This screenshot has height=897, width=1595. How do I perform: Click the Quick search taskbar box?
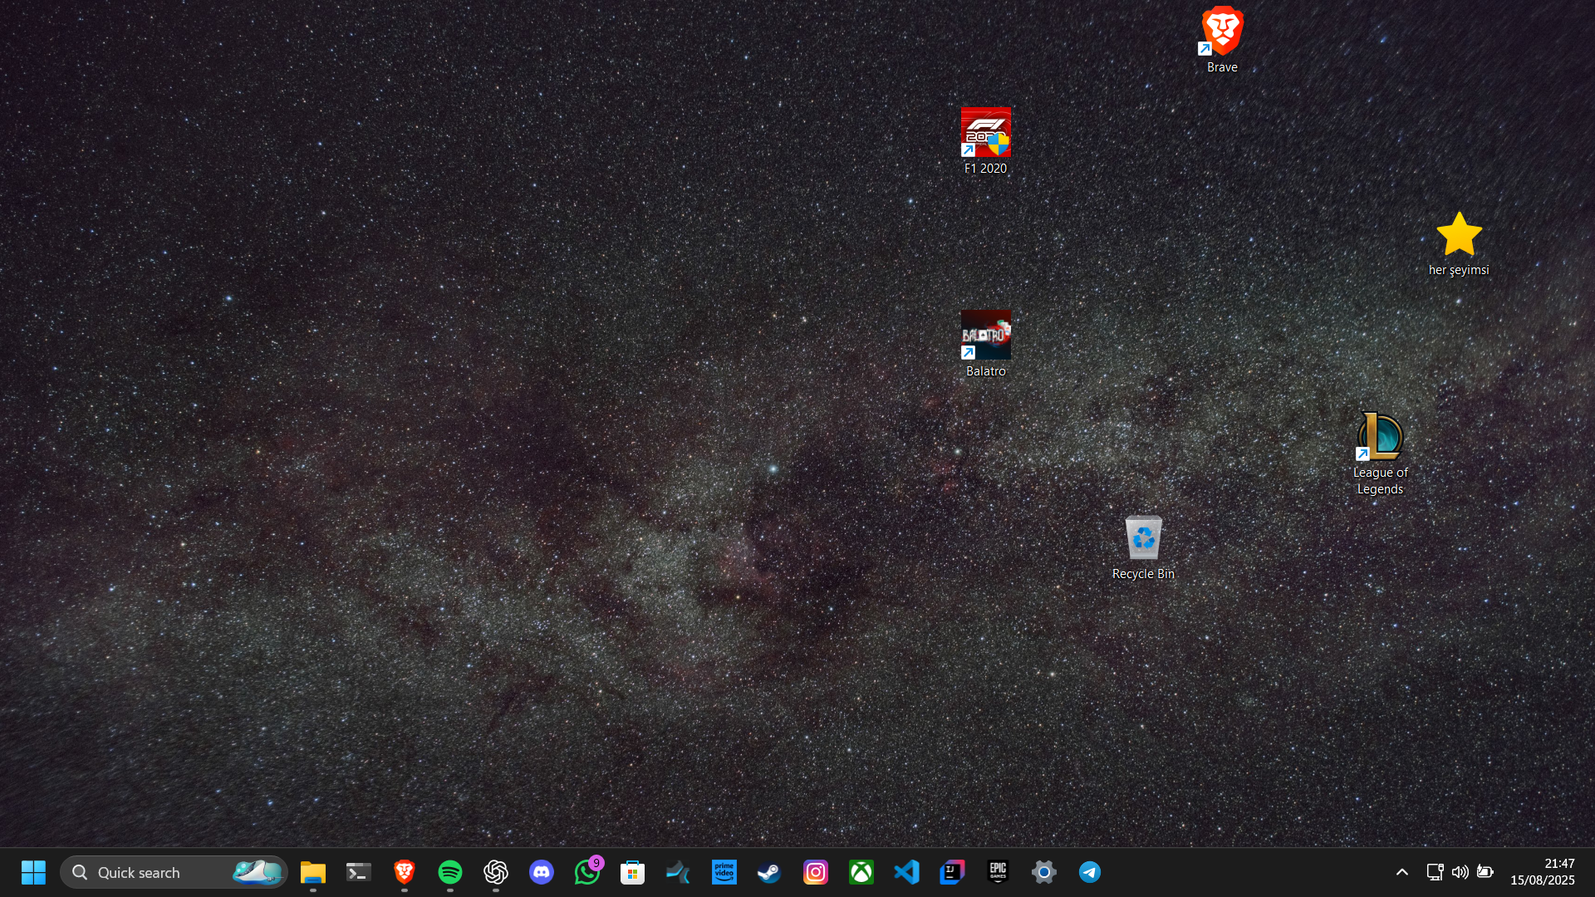(x=174, y=872)
